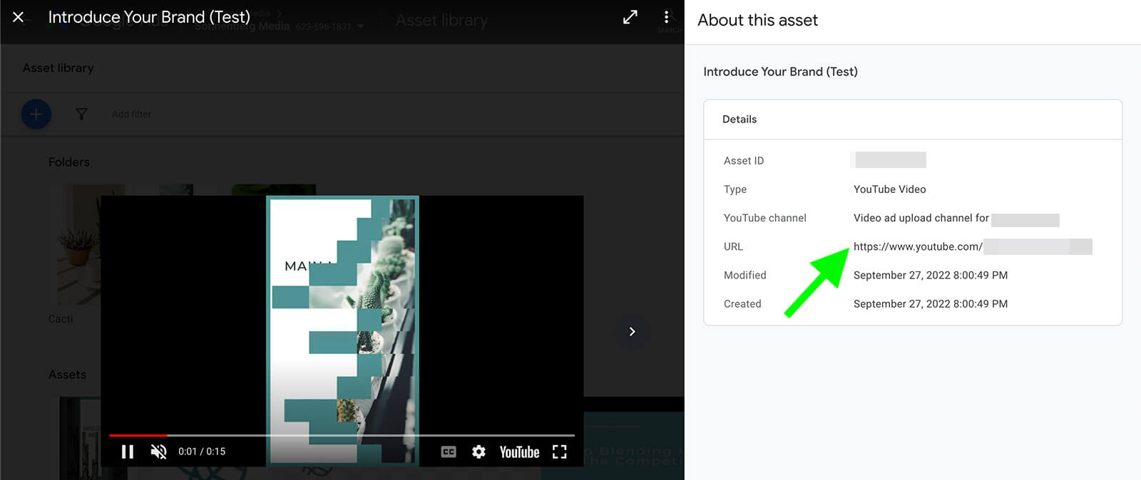Select the Details section header
The height and width of the screenshot is (480, 1141).
740,119
